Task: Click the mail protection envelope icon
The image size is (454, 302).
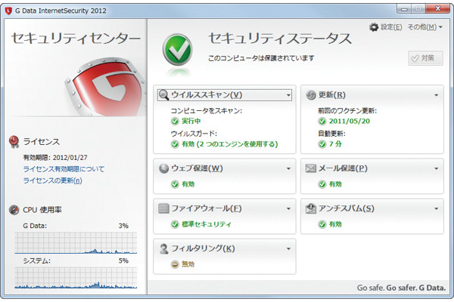Action: pyautogui.click(x=310, y=168)
